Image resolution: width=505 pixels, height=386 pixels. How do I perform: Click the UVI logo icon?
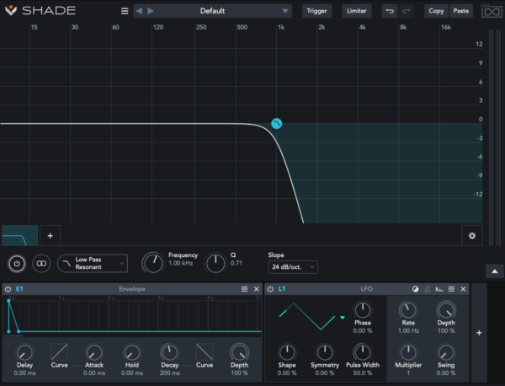492,11
